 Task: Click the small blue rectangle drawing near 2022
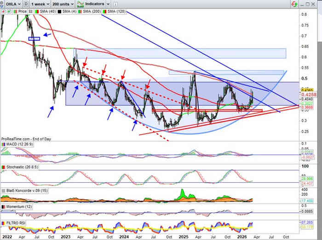34,39
